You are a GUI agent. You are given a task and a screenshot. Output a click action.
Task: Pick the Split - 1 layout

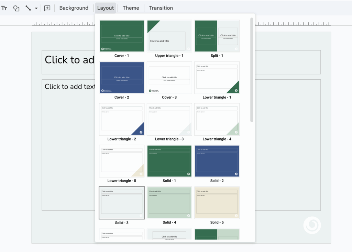click(217, 36)
